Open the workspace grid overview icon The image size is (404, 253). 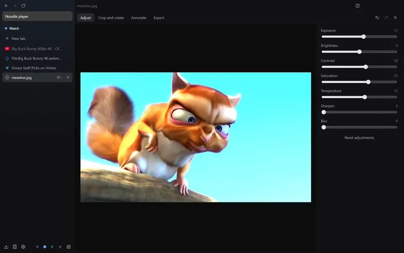coord(69,247)
